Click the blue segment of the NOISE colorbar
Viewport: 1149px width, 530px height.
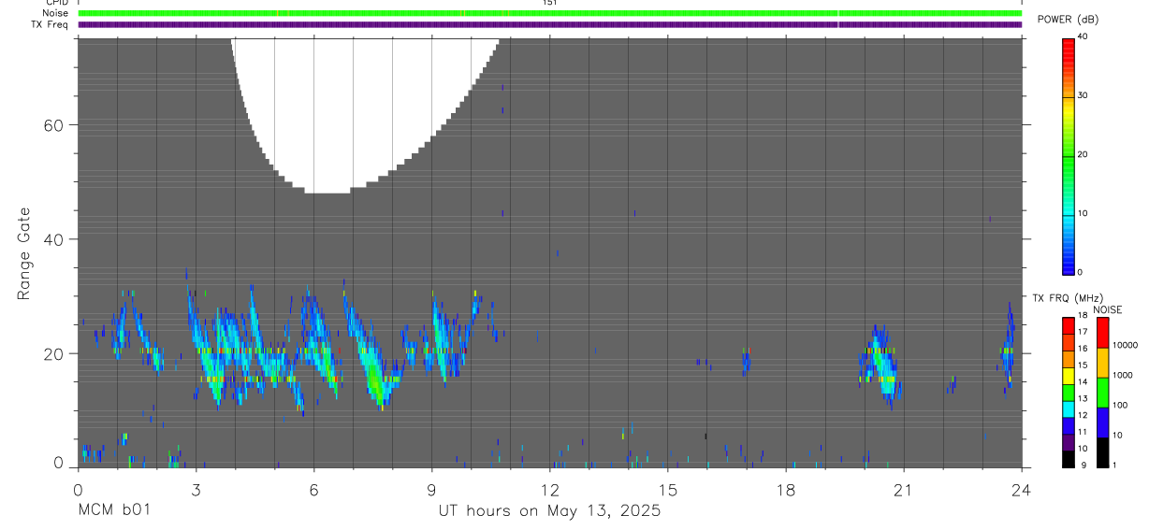(x=1102, y=423)
